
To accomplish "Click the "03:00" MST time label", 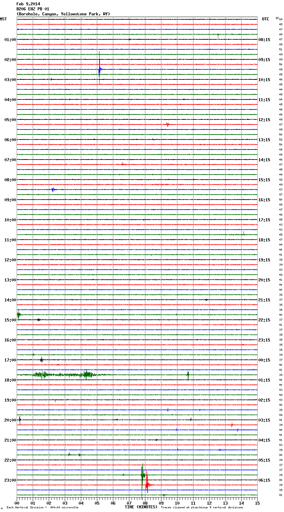I will click(10, 80).
